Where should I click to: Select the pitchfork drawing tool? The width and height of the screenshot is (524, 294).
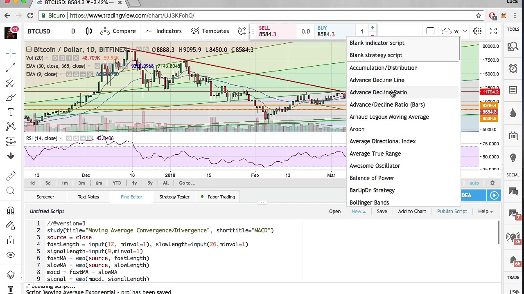[11, 83]
